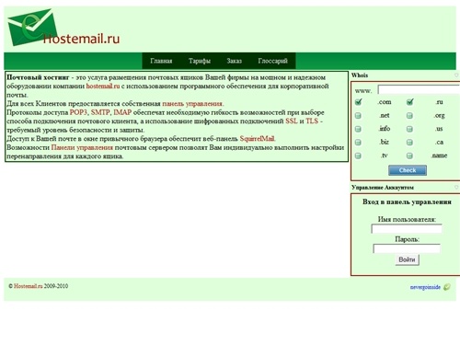
Task: Uncheck the .ru domain checkbox
Action: coord(409,102)
